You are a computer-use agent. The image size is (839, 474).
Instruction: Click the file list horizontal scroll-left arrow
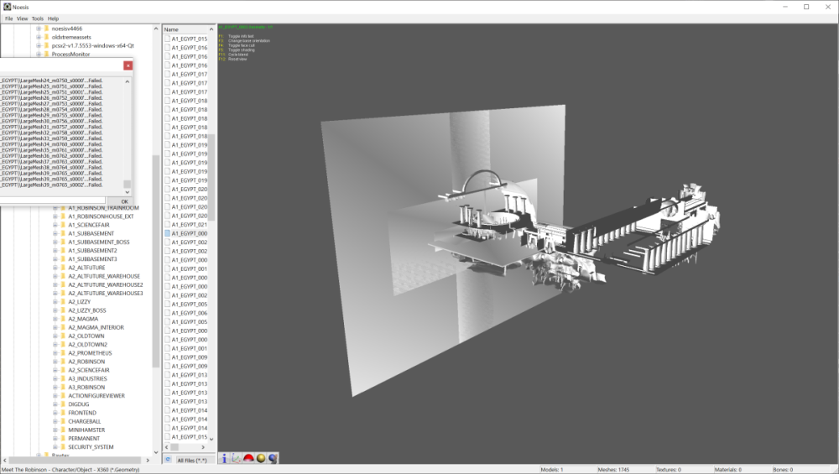(x=166, y=447)
